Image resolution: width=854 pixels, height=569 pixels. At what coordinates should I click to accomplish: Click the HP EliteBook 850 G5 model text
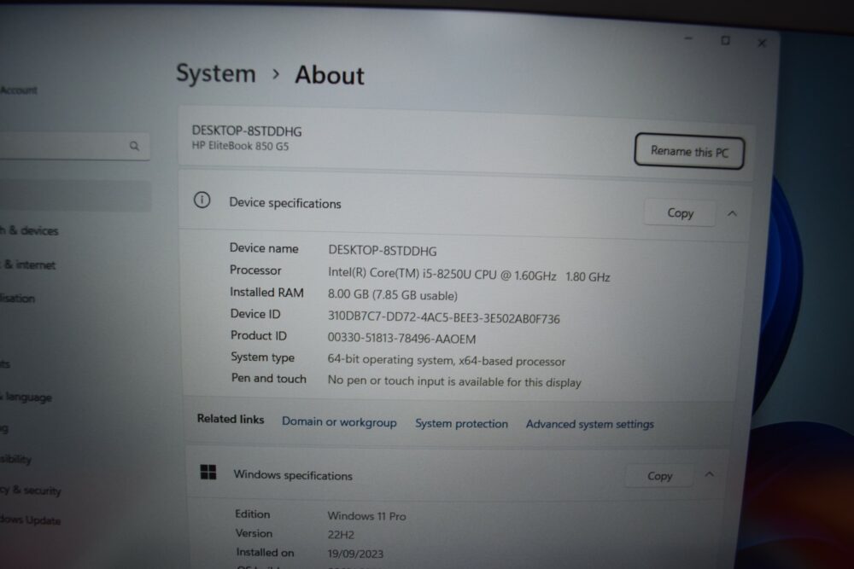(240, 146)
